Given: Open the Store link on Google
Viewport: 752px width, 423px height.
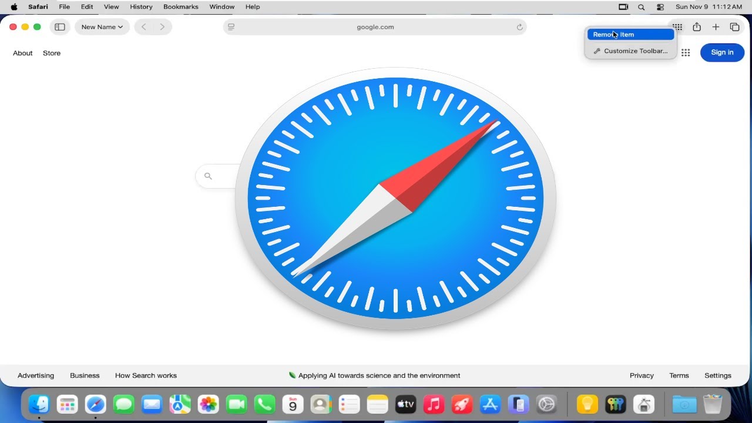Looking at the screenshot, I should point(52,53).
